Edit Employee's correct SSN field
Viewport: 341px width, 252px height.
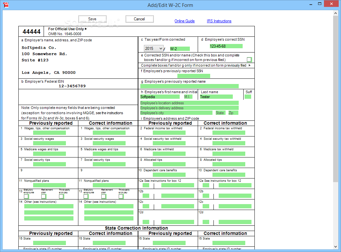click(x=226, y=46)
